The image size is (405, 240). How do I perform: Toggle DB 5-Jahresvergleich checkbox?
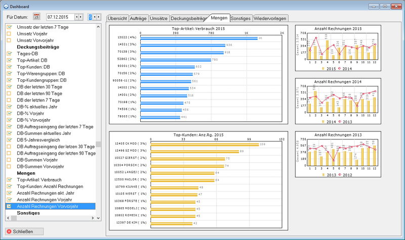click(x=9, y=140)
